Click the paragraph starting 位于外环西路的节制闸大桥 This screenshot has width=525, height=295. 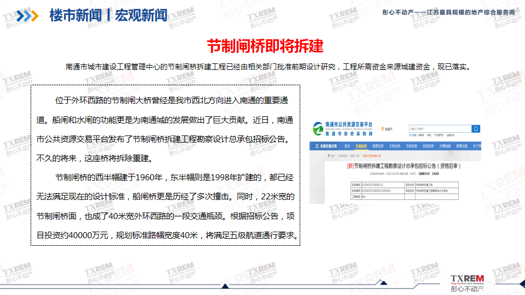165,129
